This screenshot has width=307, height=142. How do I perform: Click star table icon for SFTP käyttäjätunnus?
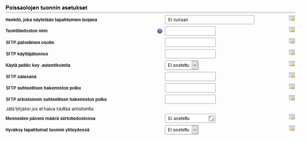click(292, 52)
